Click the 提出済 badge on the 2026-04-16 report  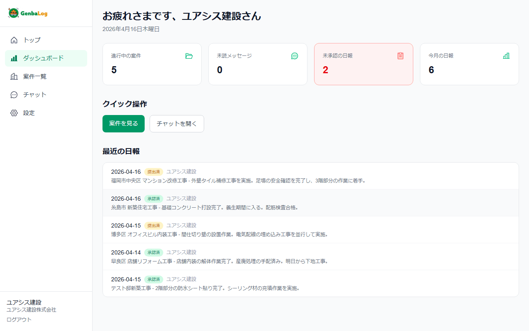(x=153, y=172)
